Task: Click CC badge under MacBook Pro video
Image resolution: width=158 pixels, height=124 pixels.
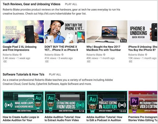Action: 89,61
